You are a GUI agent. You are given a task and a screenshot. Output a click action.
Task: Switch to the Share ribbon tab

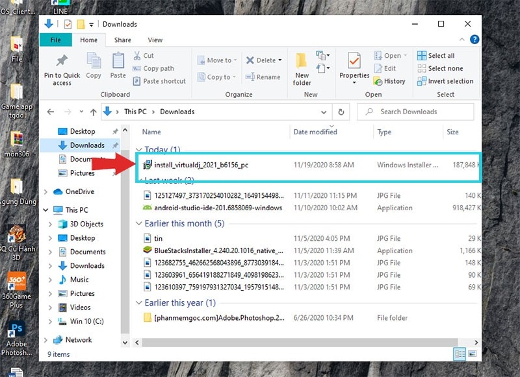[x=122, y=40]
